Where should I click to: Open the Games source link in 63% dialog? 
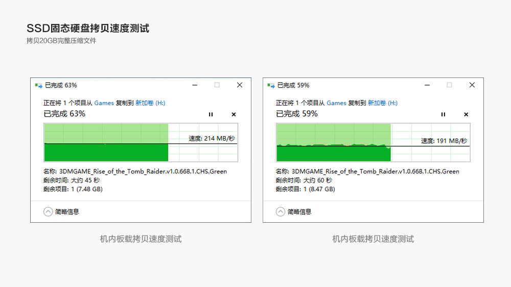(x=104, y=103)
